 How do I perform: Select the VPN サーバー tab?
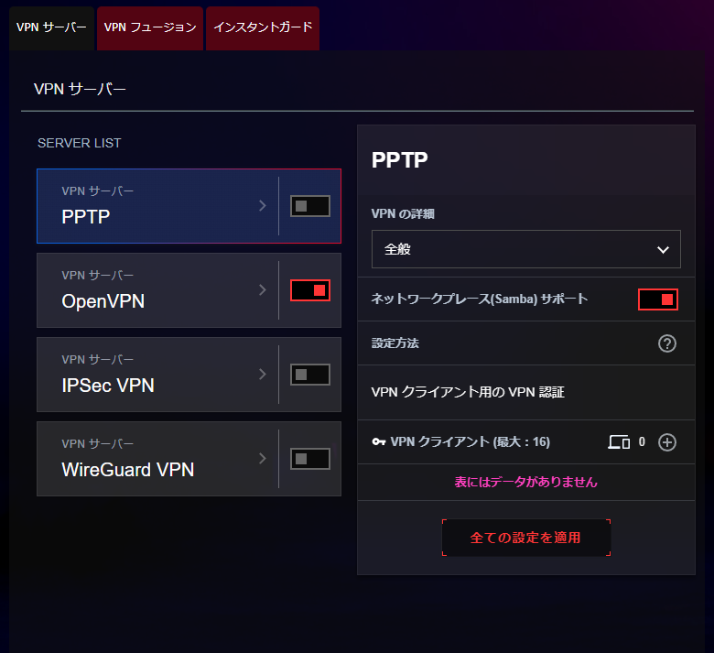(51, 27)
